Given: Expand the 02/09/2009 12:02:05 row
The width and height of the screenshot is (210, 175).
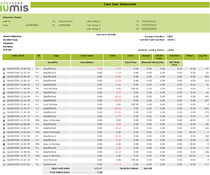Looking at the screenshot, I should (4, 141).
